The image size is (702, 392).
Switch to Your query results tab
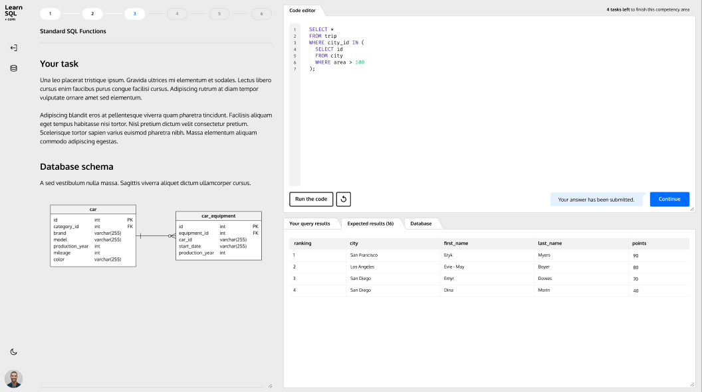coord(309,224)
